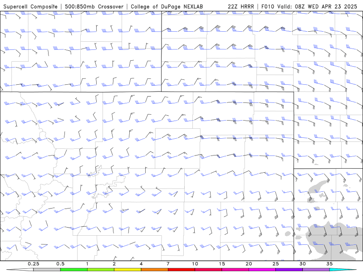This screenshot has height=272, width=363.
Task: Select the crimson 10–15 legend swatch
Action: (x=208, y=270)
